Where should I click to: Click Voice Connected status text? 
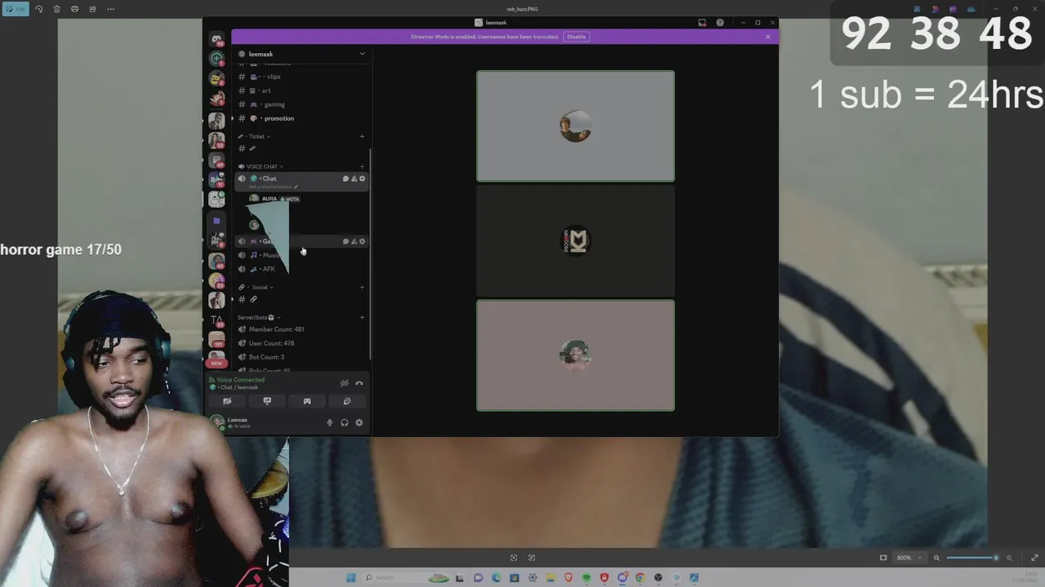click(x=240, y=380)
